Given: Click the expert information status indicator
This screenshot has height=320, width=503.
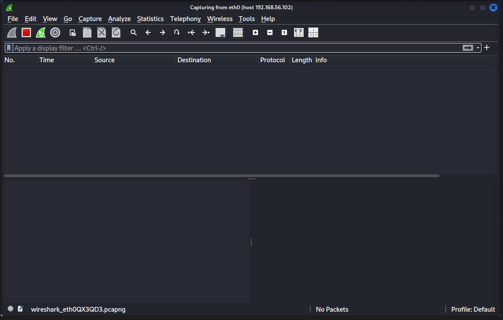Looking at the screenshot, I should 11,309.
